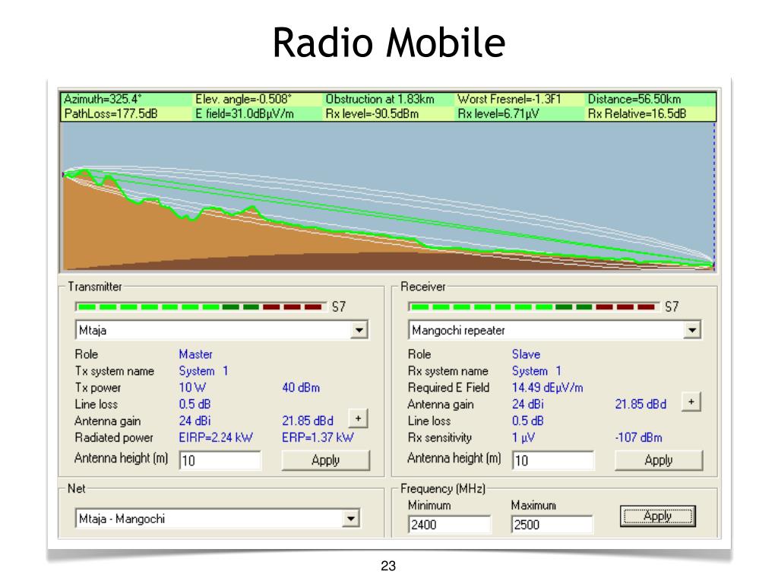This screenshot has height=584, width=778.
Task: Select the Mangochi repeater combo box text
Action: click(x=458, y=330)
